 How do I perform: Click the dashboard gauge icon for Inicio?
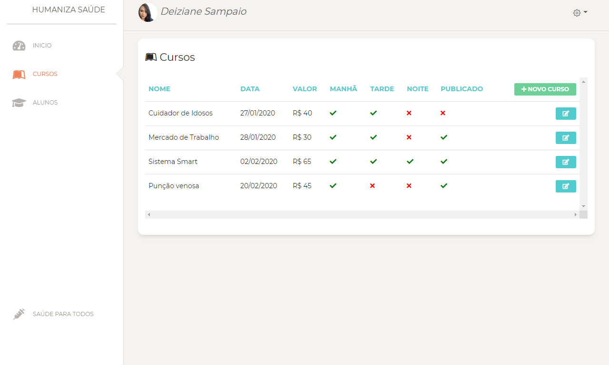19,46
